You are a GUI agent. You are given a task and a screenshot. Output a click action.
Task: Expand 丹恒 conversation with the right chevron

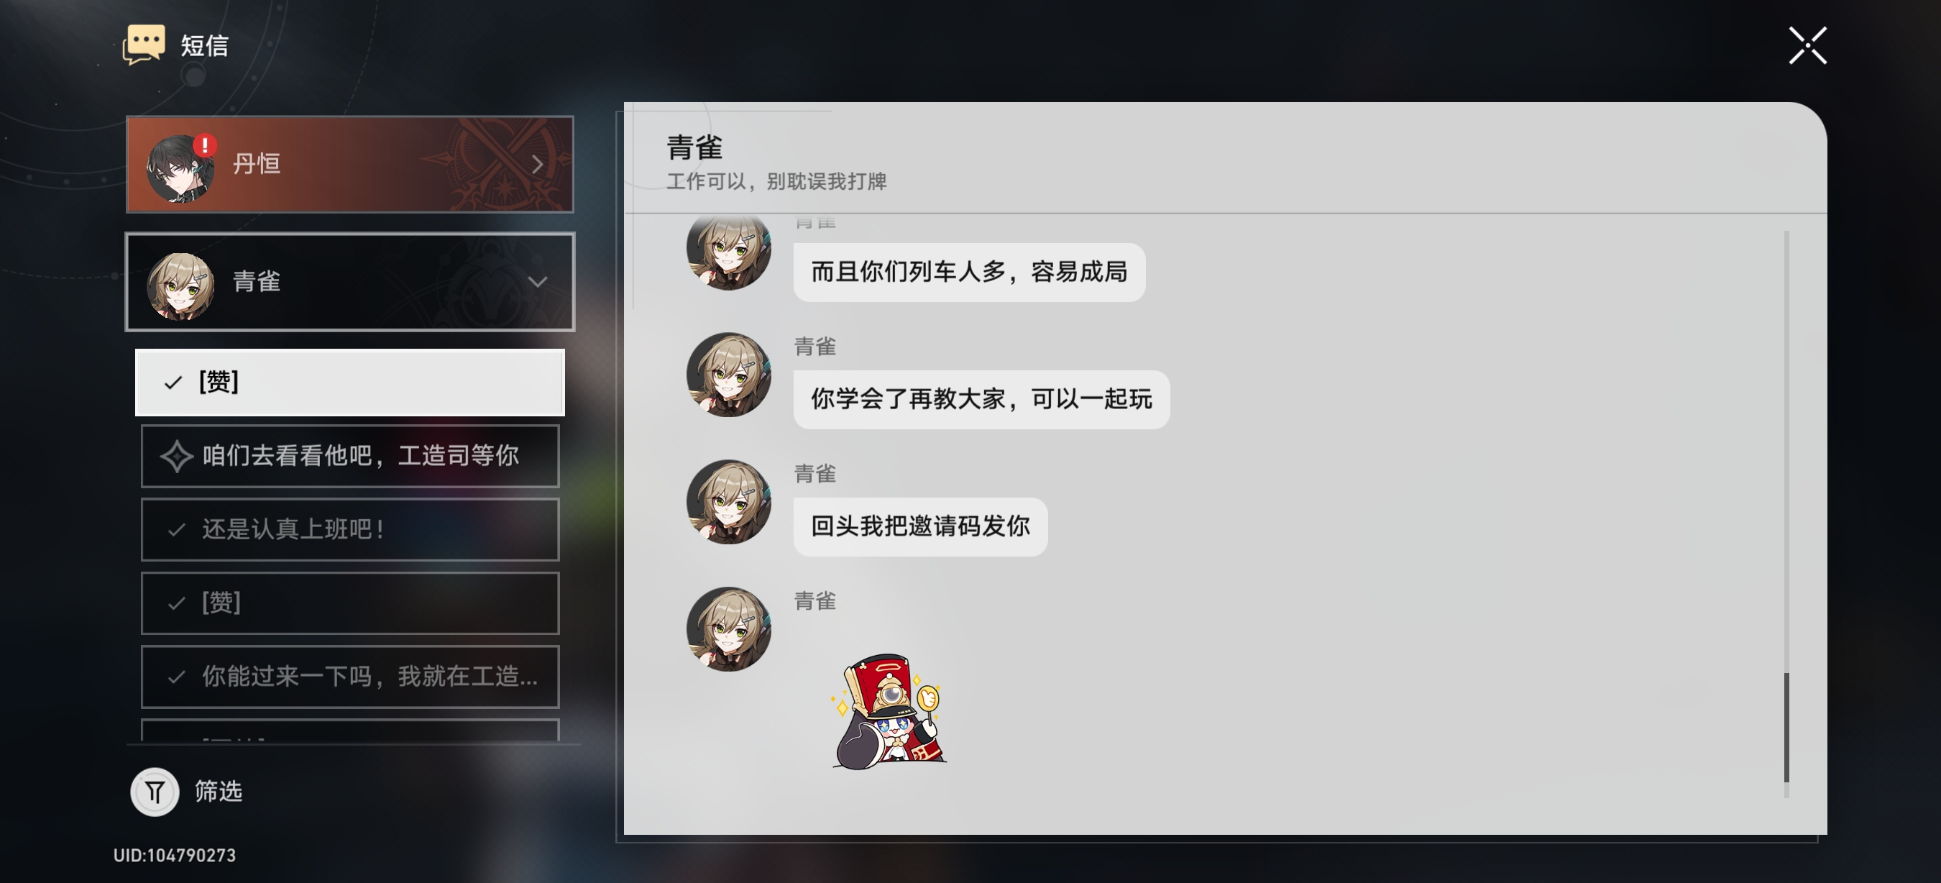pos(537,164)
